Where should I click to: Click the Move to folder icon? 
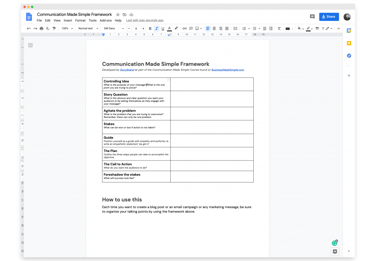[x=124, y=15]
